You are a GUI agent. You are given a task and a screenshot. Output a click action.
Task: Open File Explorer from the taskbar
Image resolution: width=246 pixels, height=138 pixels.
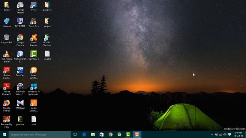click(x=93, y=135)
